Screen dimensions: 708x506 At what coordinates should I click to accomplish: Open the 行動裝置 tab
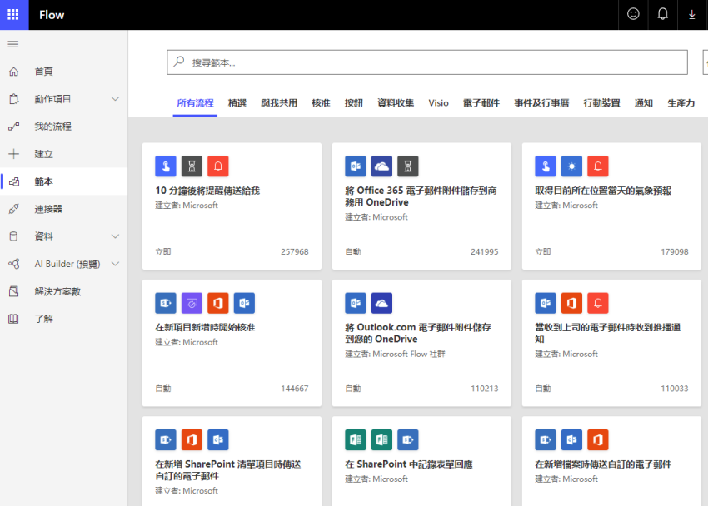coord(601,103)
